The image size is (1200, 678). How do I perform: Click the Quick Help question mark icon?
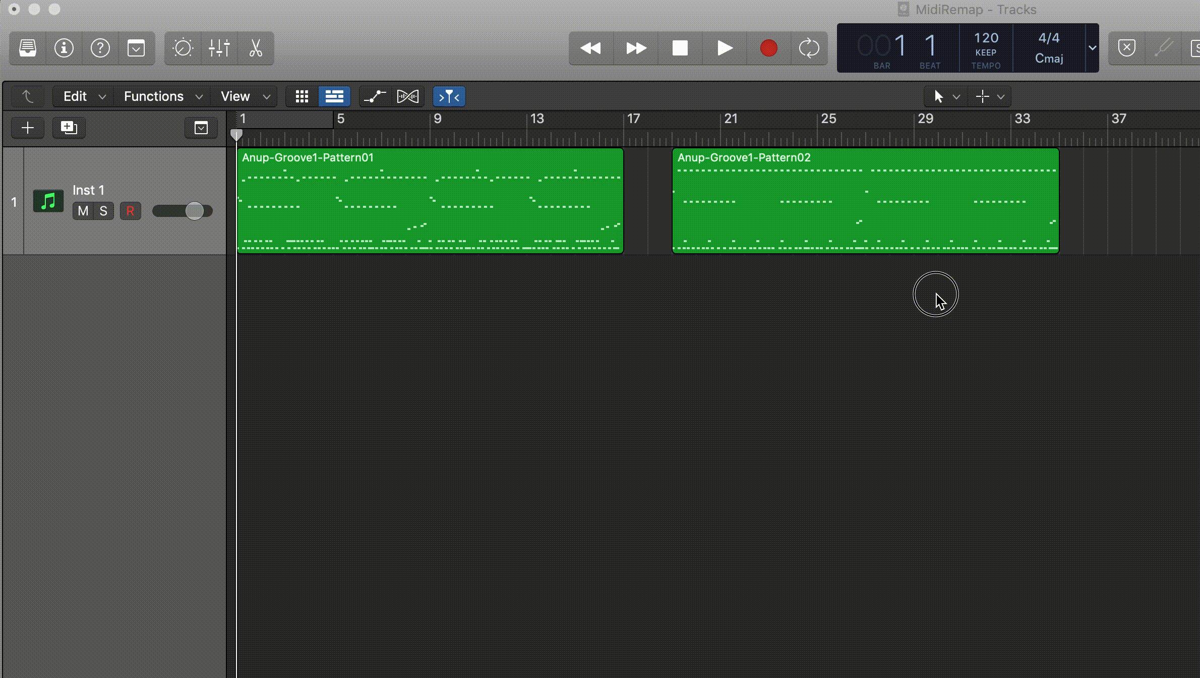(x=100, y=48)
